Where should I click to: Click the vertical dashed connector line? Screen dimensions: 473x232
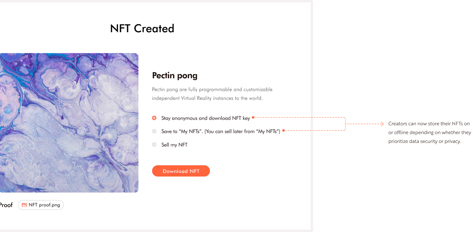pos(345,124)
